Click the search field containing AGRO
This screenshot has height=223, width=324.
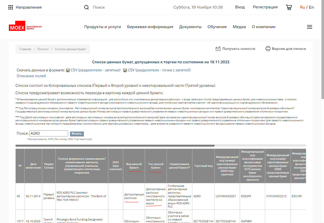pos(49,133)
